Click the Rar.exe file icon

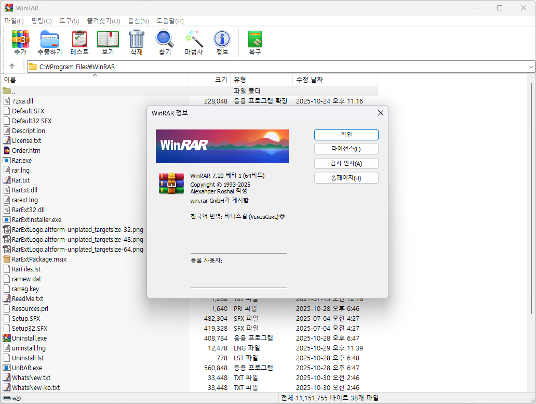(x=7, y=161)
